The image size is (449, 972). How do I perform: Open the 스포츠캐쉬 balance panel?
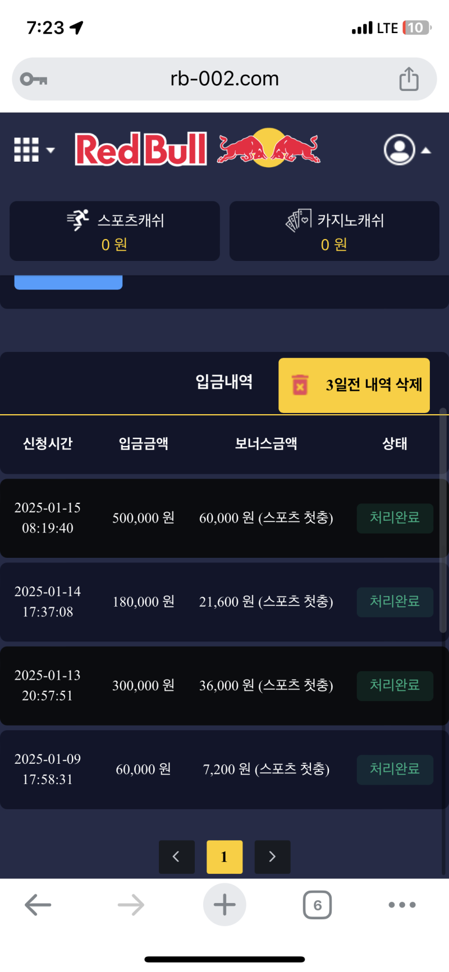114,231
